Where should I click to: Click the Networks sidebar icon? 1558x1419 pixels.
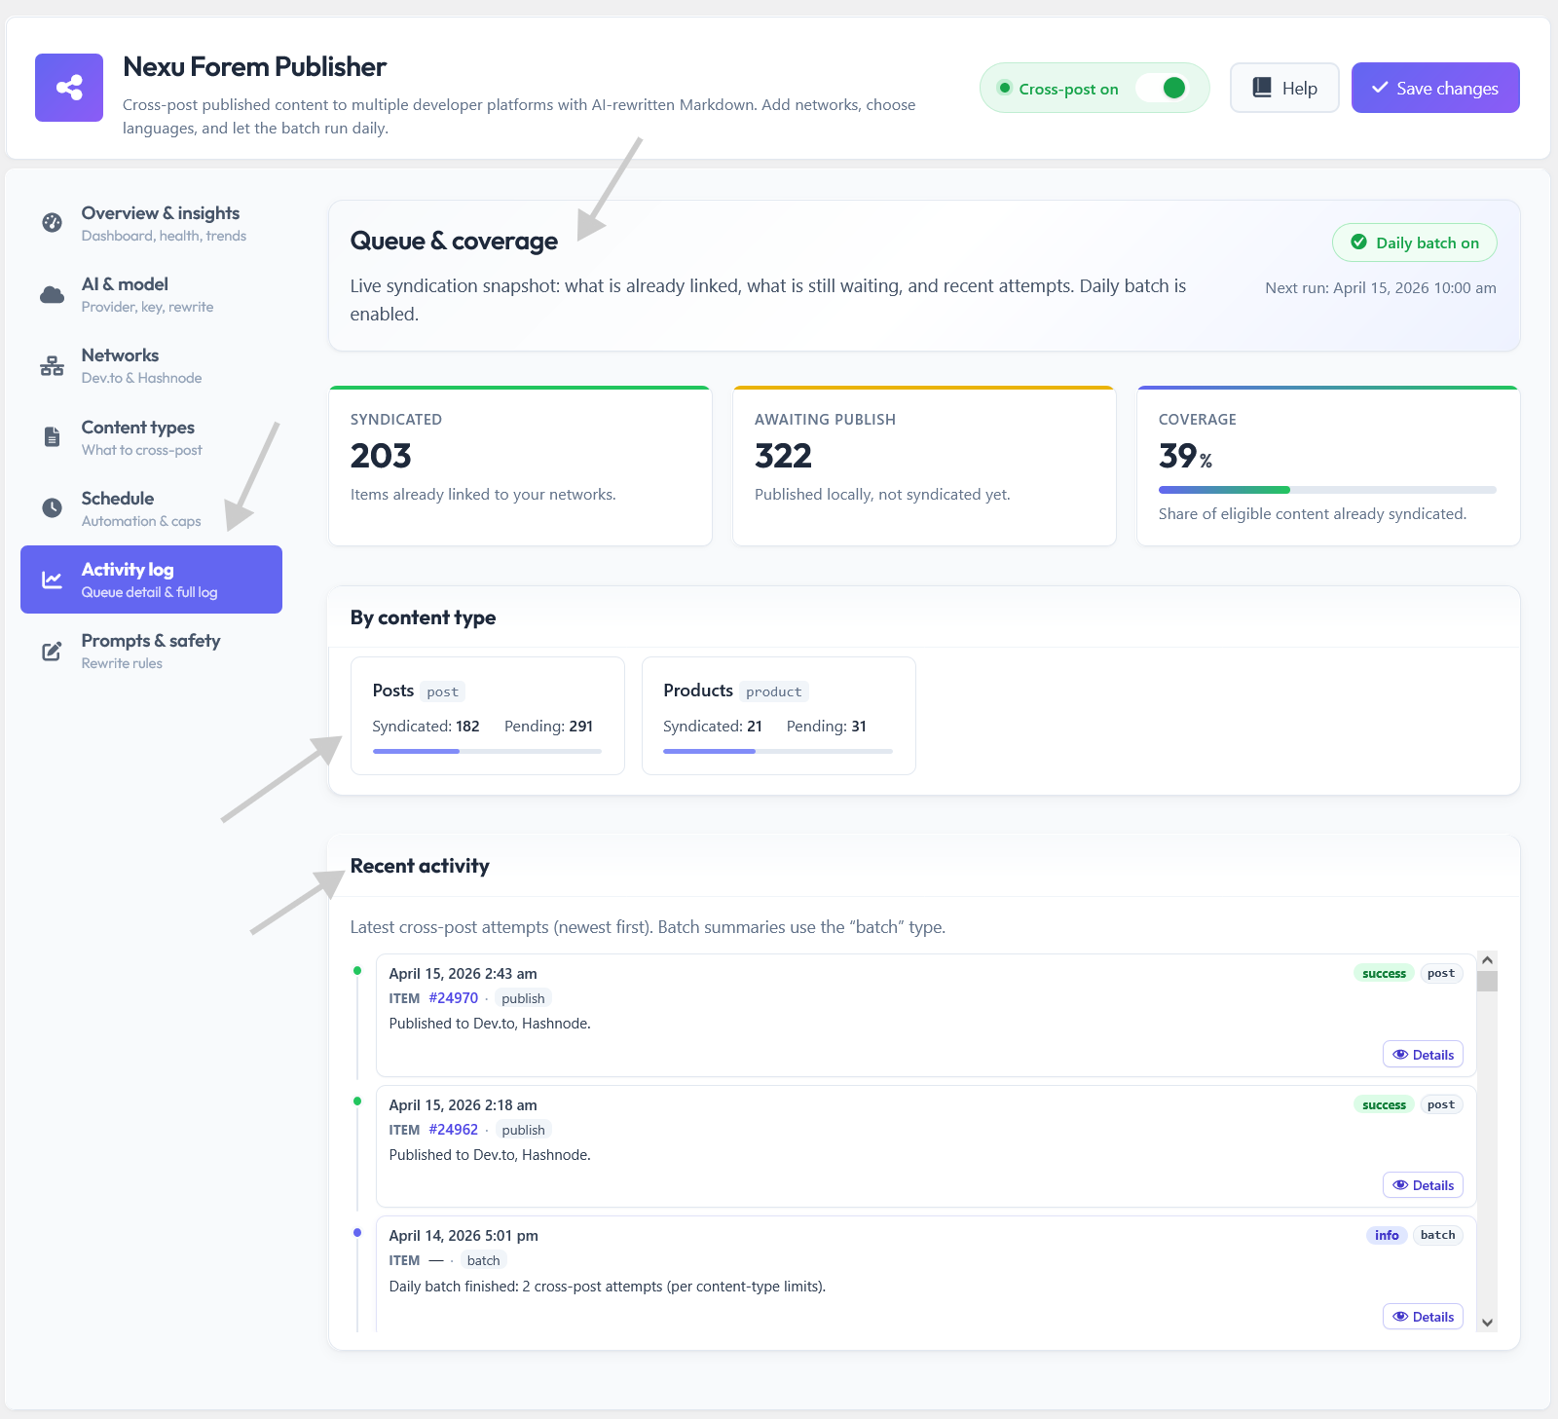[x=52, y=365]
